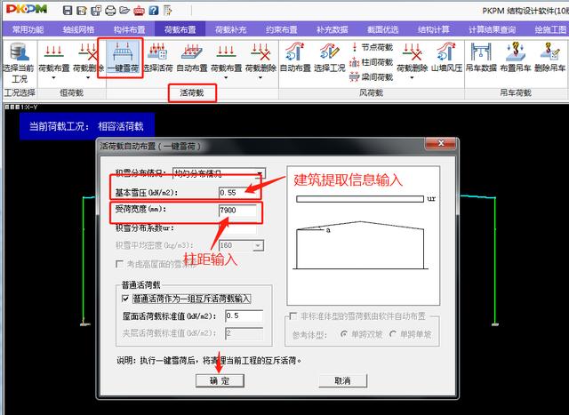Open help via the blue question-mark icon

[x=154, y=11]
